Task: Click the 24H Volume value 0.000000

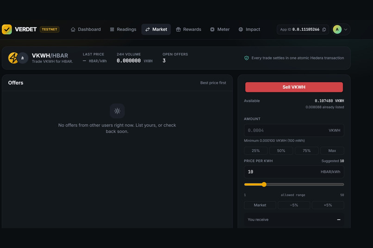Action: click(129, 61)
